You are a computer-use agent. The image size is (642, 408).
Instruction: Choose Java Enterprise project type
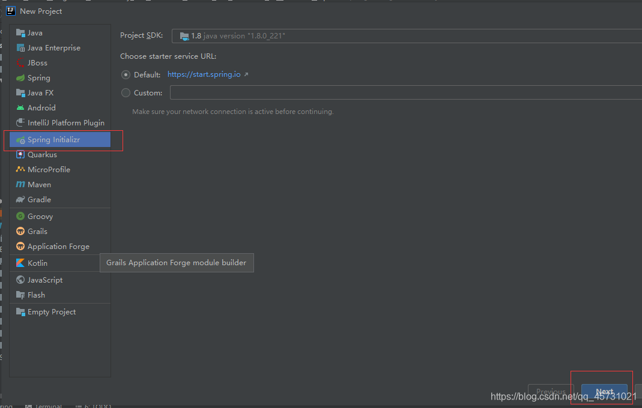pyautogui.click(x=60, y=48)
